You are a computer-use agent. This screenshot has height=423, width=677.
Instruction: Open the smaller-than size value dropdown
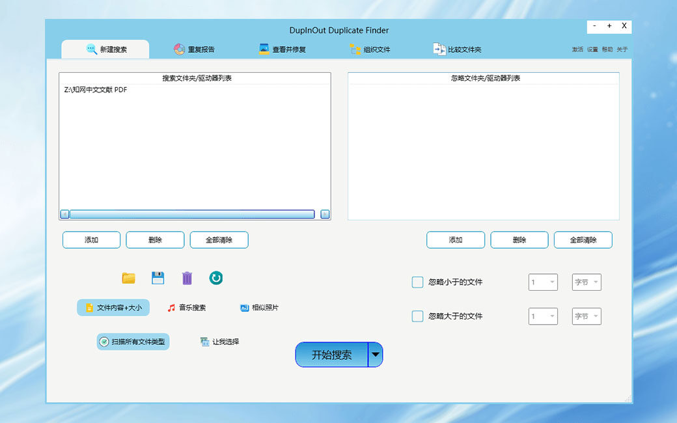click(x=543, y=282)
